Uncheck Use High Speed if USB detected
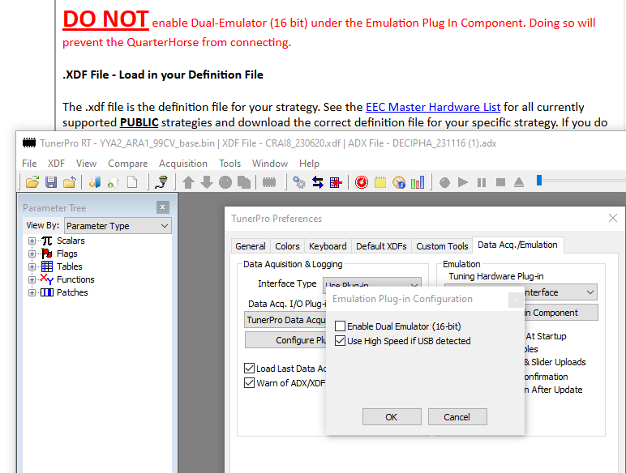This screenshot has width=626, height=473. (x=341, y=341)
